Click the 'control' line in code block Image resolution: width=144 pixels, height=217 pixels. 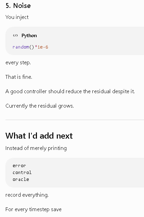[x=22, y=172]
